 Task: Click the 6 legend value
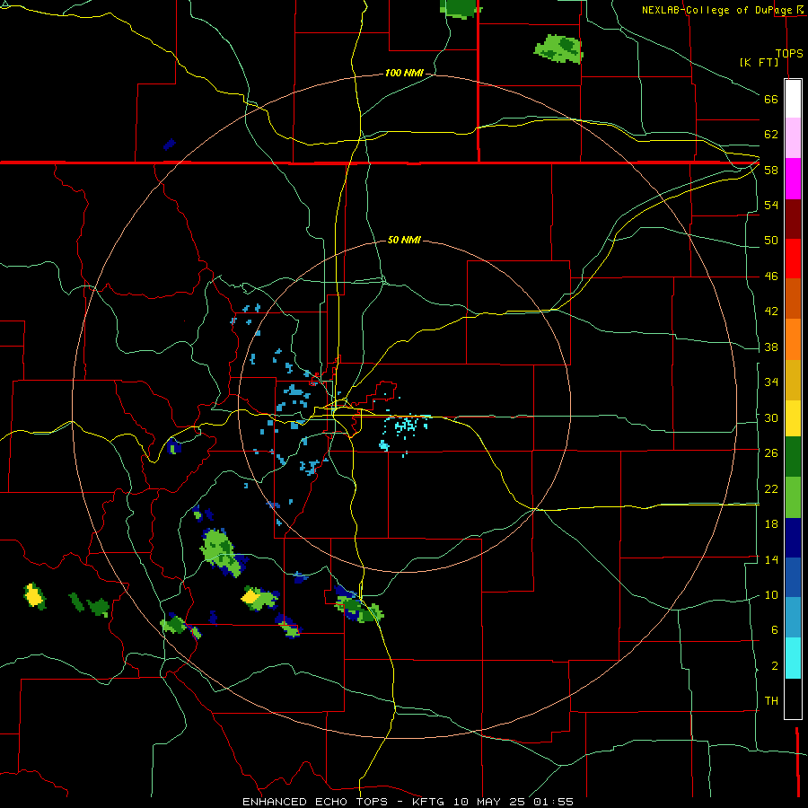tap(774, 629)
